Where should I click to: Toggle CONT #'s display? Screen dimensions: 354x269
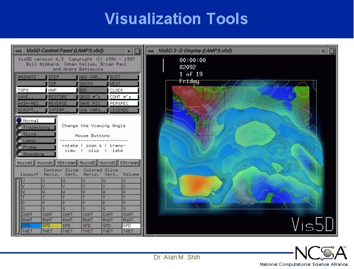click(x=124, y=97)
